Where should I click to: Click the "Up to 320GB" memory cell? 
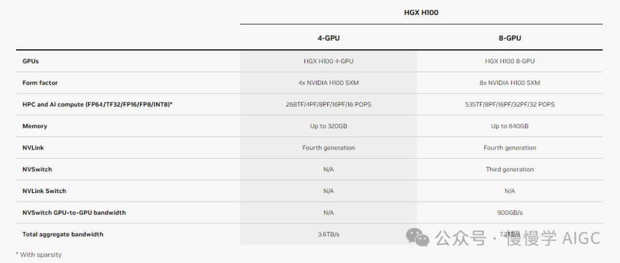328,126
